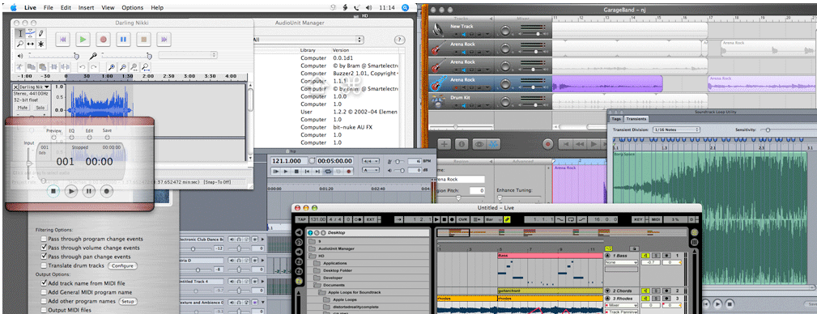Viewport: 817px width, 314px height.
Task: Open the Darling Nikki track name dropdown
Action: (x=34, y=87)
